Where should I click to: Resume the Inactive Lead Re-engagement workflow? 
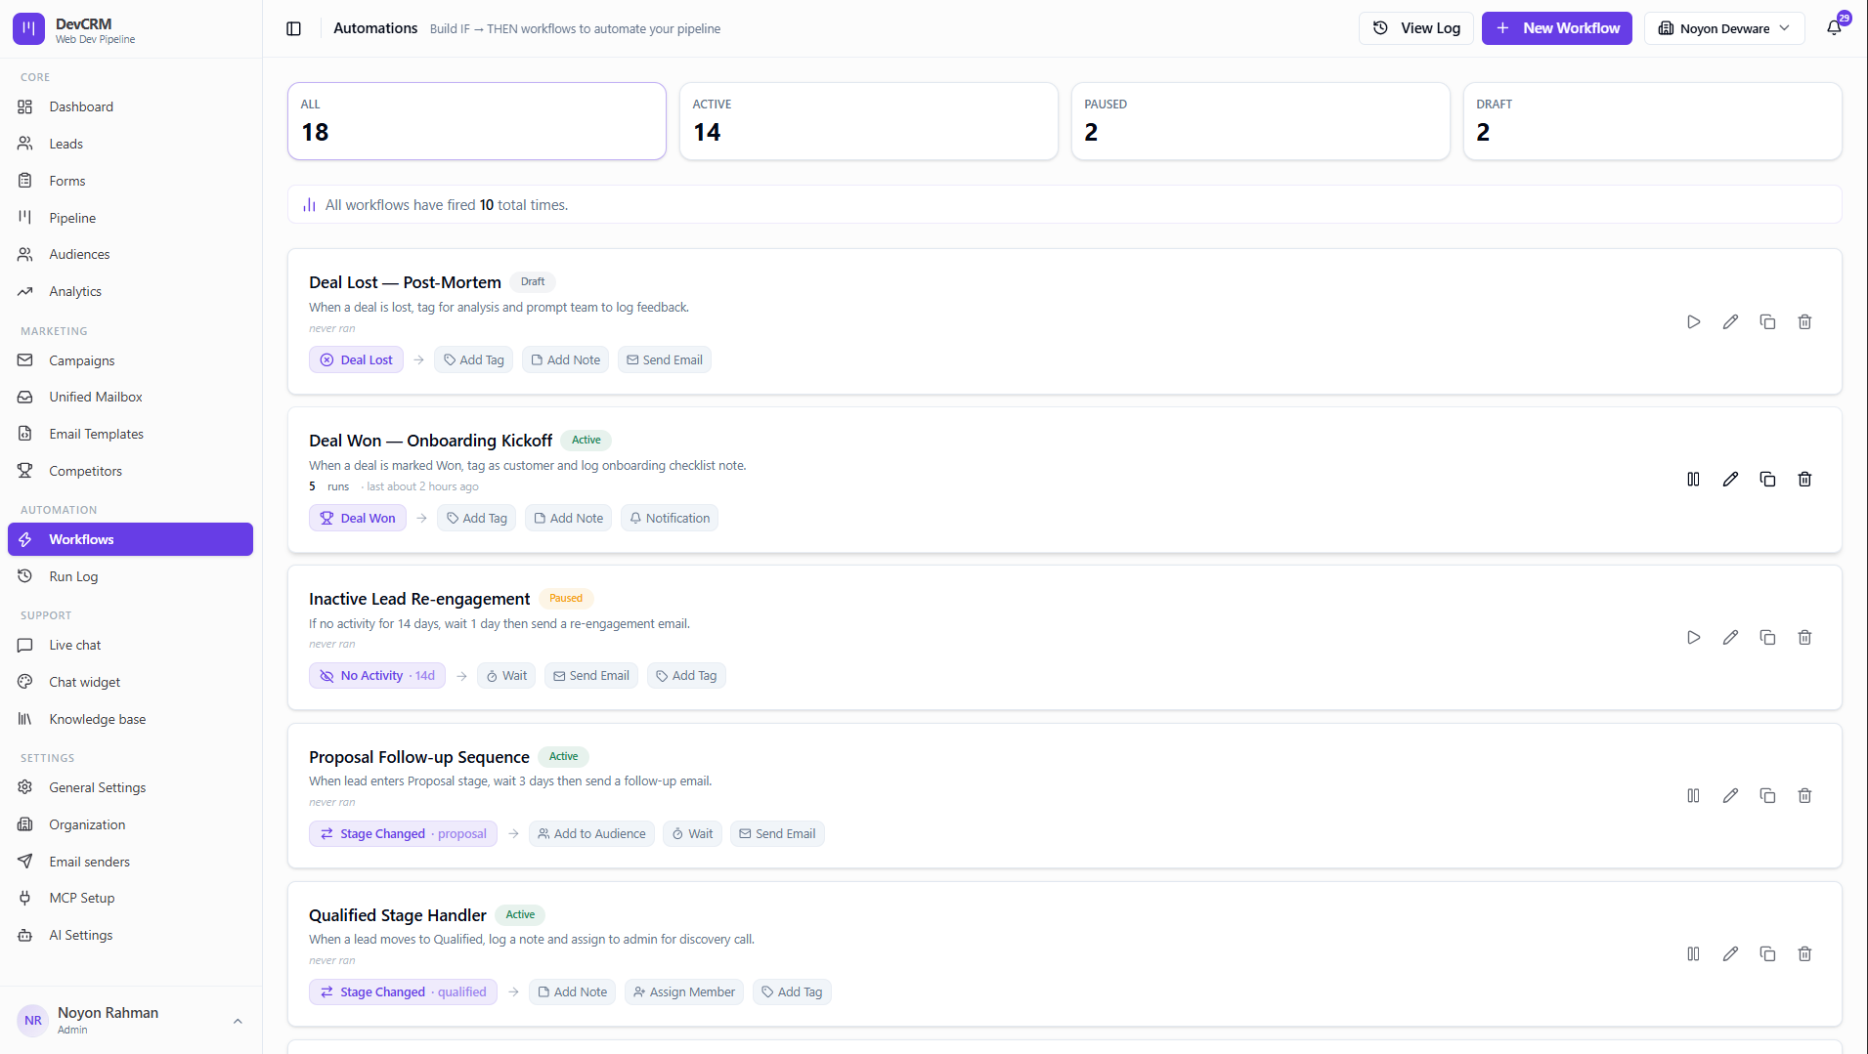(1694, 637)
